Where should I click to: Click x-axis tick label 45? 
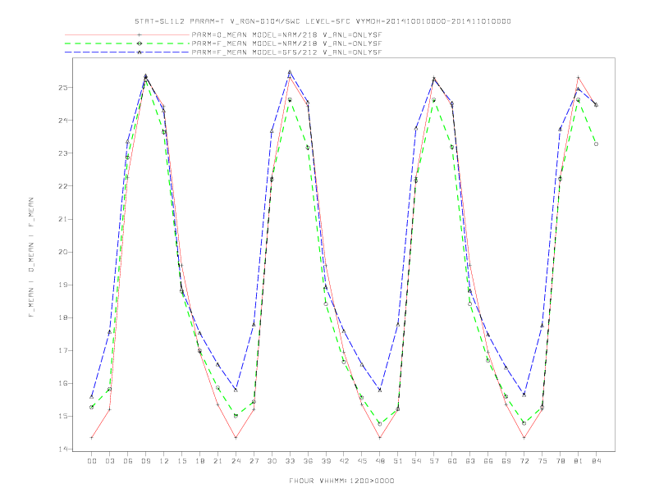(x=362, y=461)
